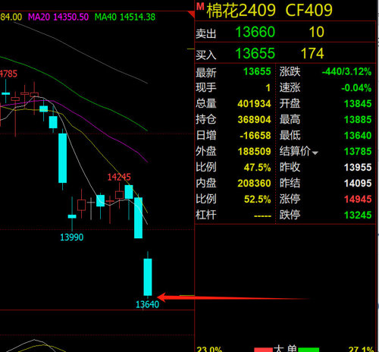Click the 外盘 value 188509
The height and width of the screenshot is (352, 379).
pos(254,152)
